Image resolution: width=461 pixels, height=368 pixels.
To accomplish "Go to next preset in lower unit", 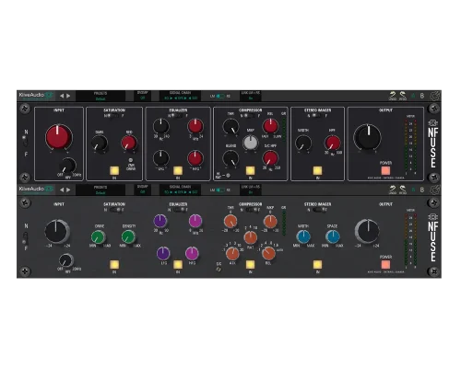I will 68,190.
